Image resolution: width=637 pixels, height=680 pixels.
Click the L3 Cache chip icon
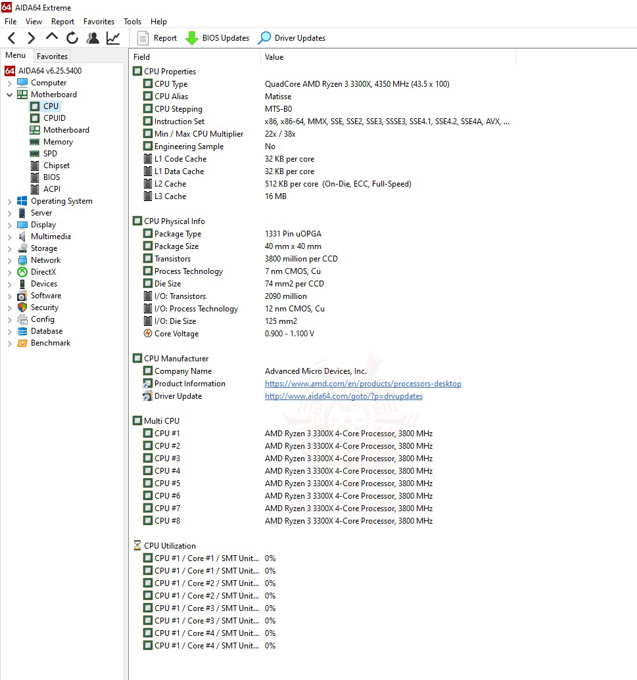point(148,196)
